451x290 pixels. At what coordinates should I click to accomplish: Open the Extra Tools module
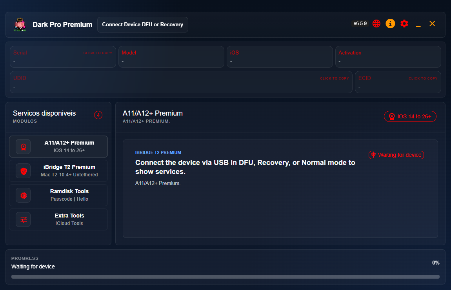pos(58,219)
